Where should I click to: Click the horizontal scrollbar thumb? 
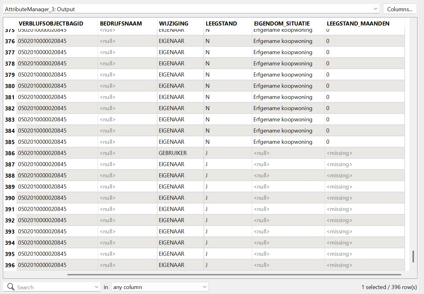pyautogui.click(x=234, y=275)
